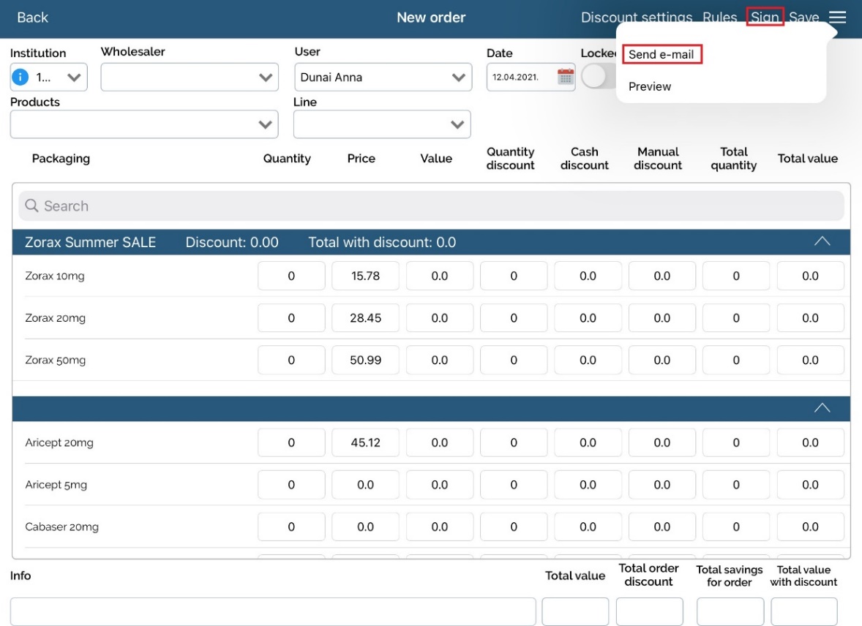This screenshot has width=862, height=626.
Task: Tap the blue info icon in Institution
Action: click(21, 77)
